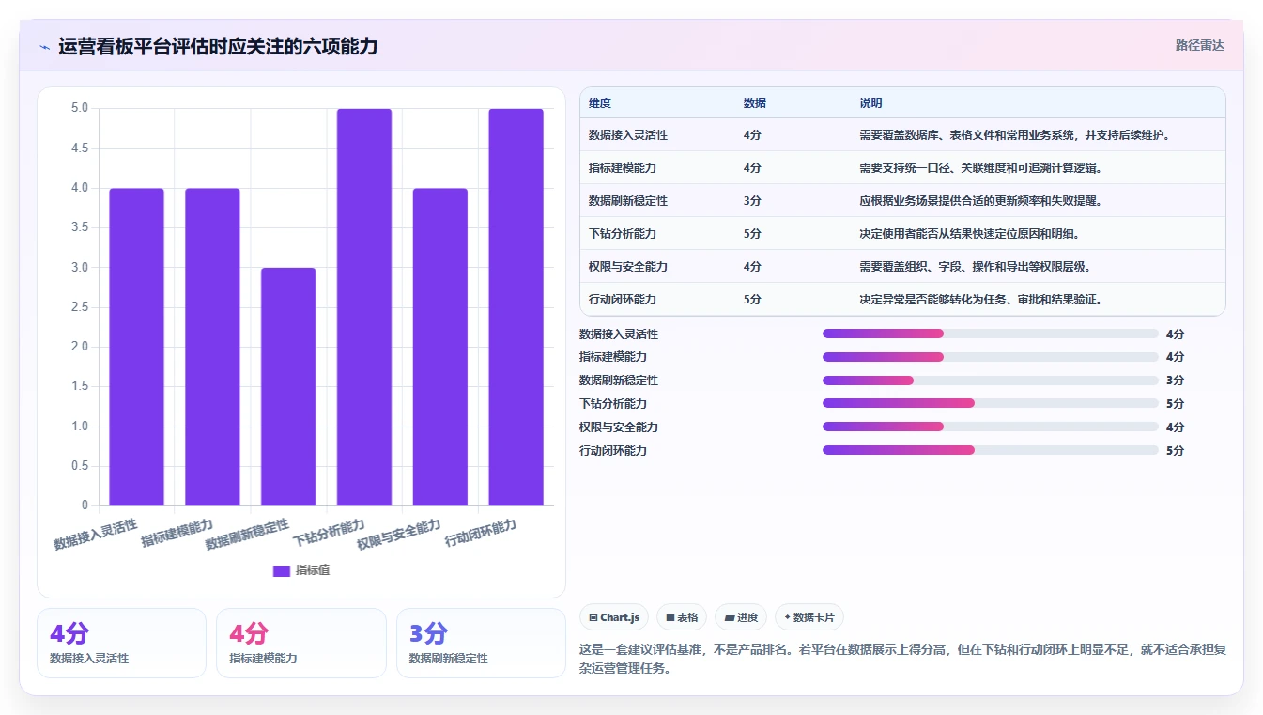
Task: Click the 3分 数据刷新稳定性 summary card
Action: [481, 643]
